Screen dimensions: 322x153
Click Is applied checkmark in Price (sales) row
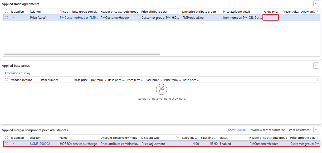(13, 18)
